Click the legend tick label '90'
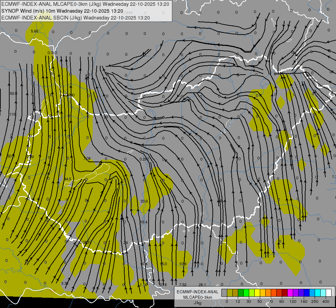The height and width of the screenshot is (308, 336). click(x=281, y=301)
